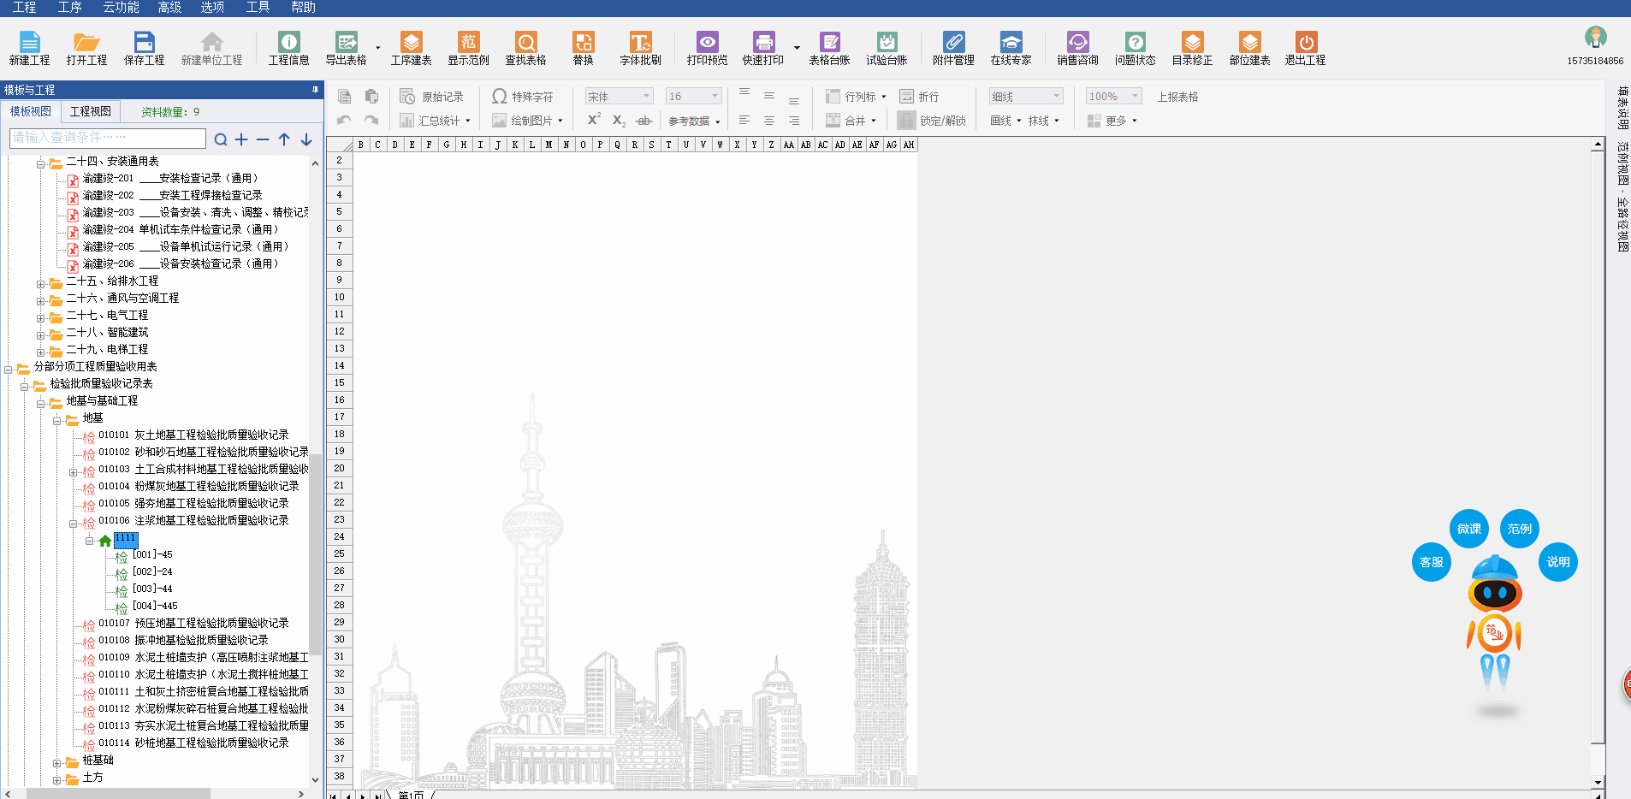Open the 工程信息 project info icon
1631x799 pixels.
click(288, 48)
